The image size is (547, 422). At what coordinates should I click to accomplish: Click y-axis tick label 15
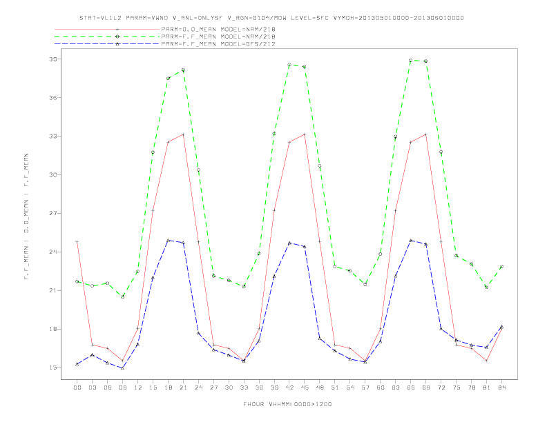coord(52,368)
